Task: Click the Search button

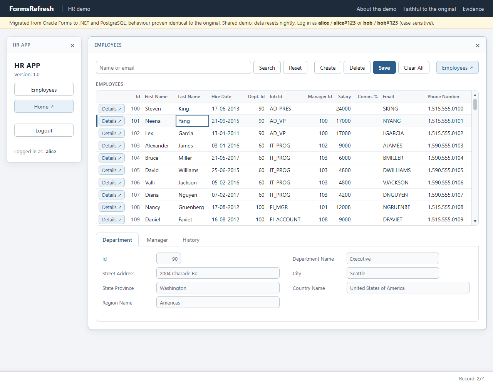Action: point(267,67)
